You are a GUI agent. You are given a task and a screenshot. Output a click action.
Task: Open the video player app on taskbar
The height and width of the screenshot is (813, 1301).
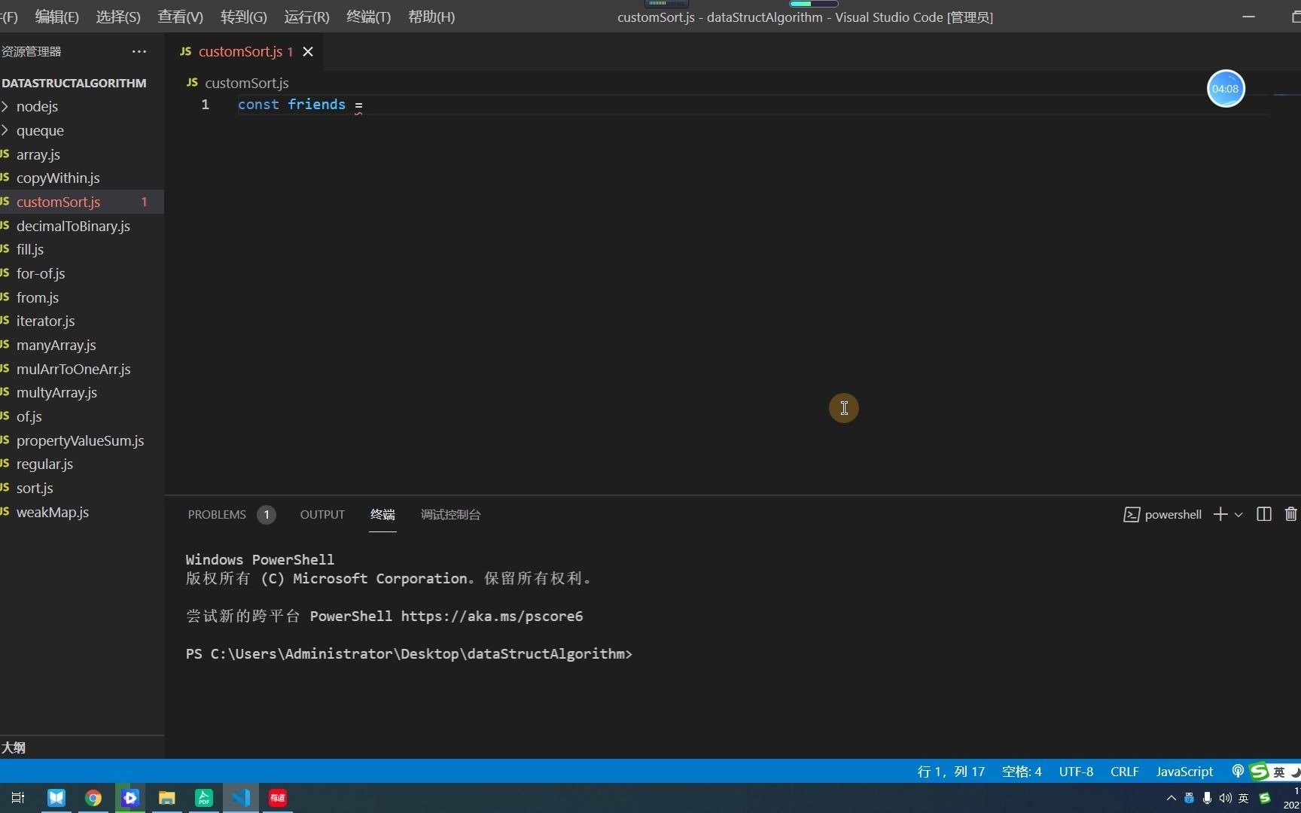[x=130, y=798]
